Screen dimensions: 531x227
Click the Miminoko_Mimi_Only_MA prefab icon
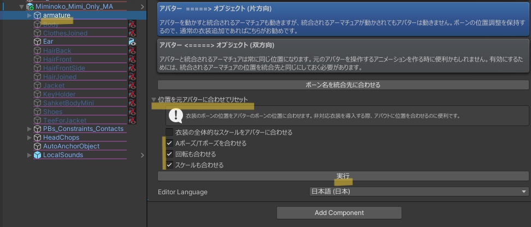30,7
